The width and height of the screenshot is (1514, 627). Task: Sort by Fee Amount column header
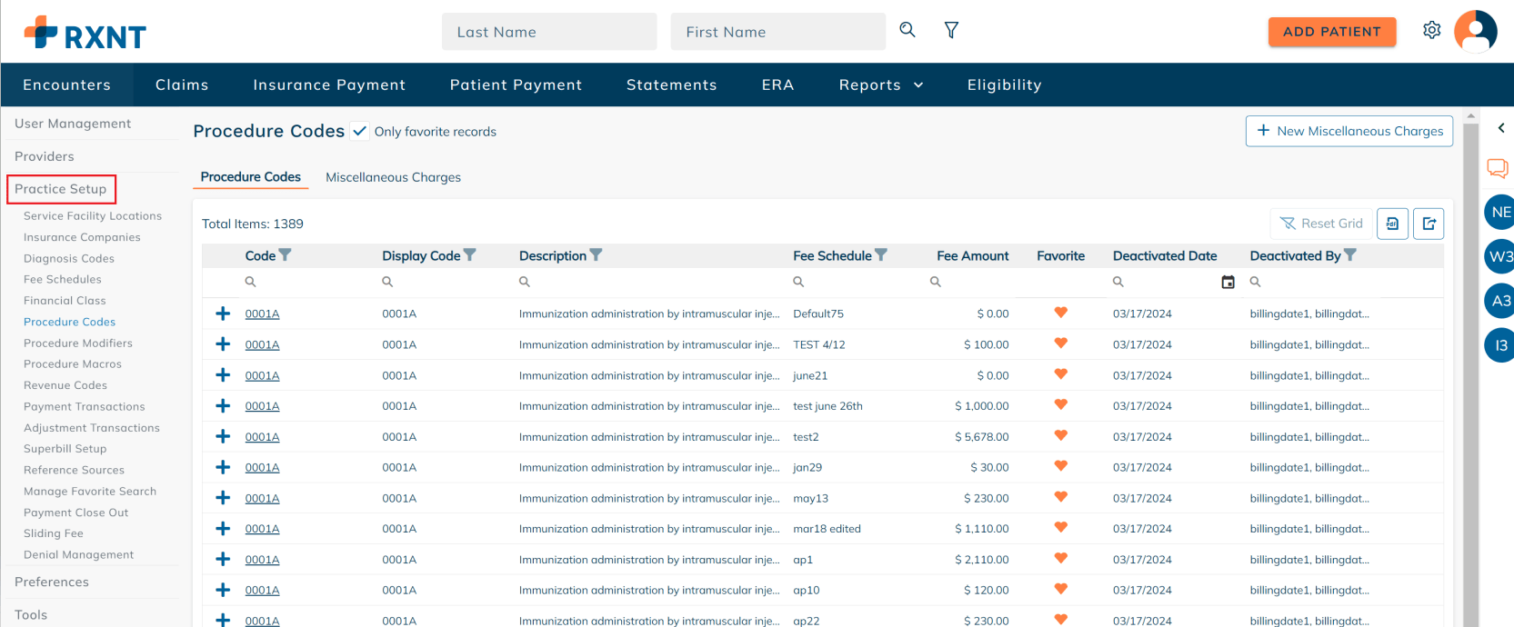pyautogui.click(x=973, y=255)
